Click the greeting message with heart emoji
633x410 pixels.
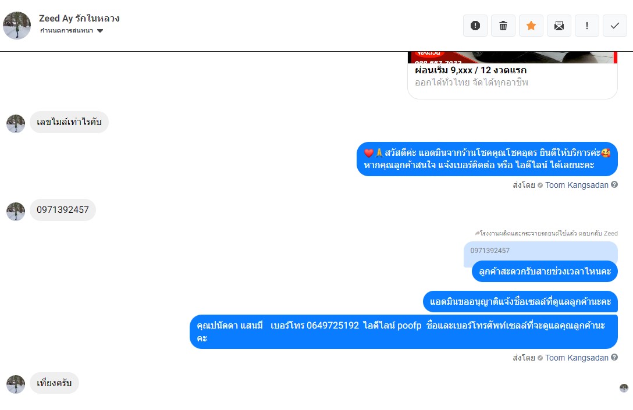click(487, 159)
